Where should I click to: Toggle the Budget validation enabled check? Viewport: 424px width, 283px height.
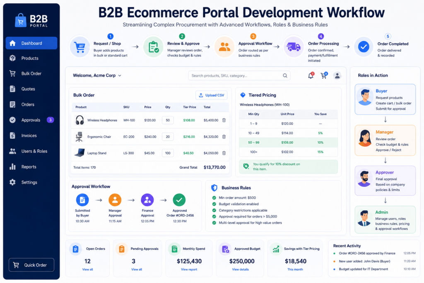(214, 204)
